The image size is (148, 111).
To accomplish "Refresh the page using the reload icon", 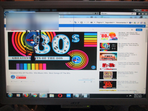I will coord(98,13).
